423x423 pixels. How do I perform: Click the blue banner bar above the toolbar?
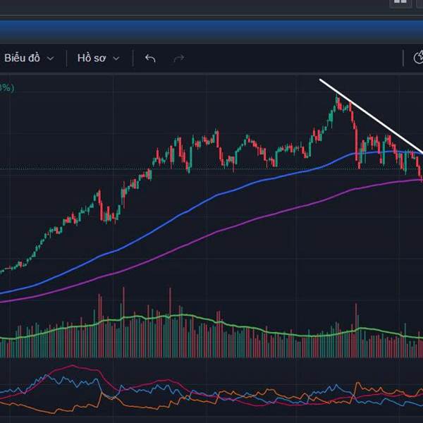click(211, 32)
